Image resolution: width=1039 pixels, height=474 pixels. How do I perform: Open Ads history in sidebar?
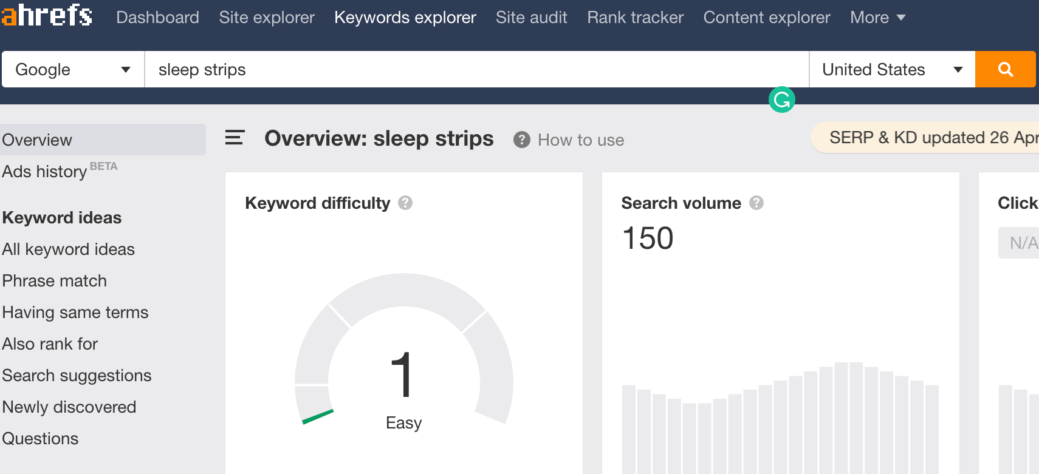click(45, 172)
